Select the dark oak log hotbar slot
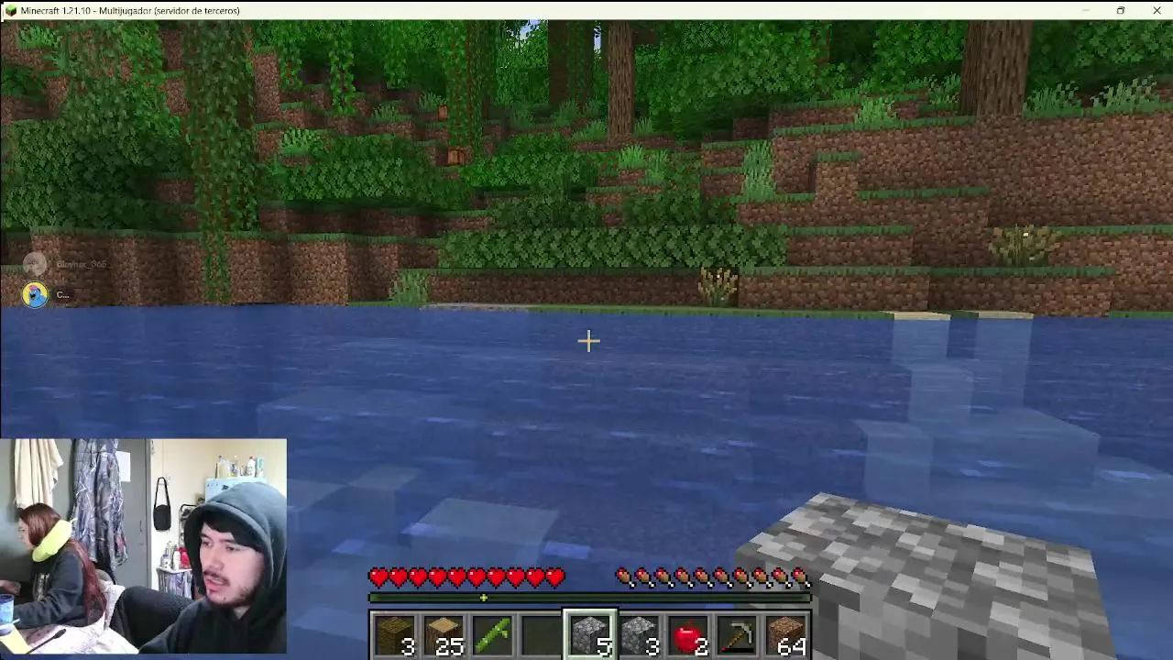This screenshot has height=660, width=1173. pyautogui.click(x=393, y=636)
